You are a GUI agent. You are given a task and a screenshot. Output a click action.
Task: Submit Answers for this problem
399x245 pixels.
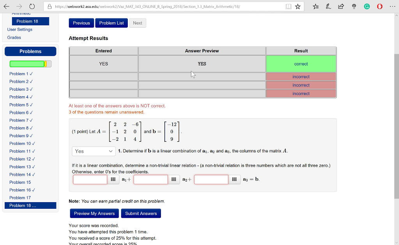coord(141,213)
